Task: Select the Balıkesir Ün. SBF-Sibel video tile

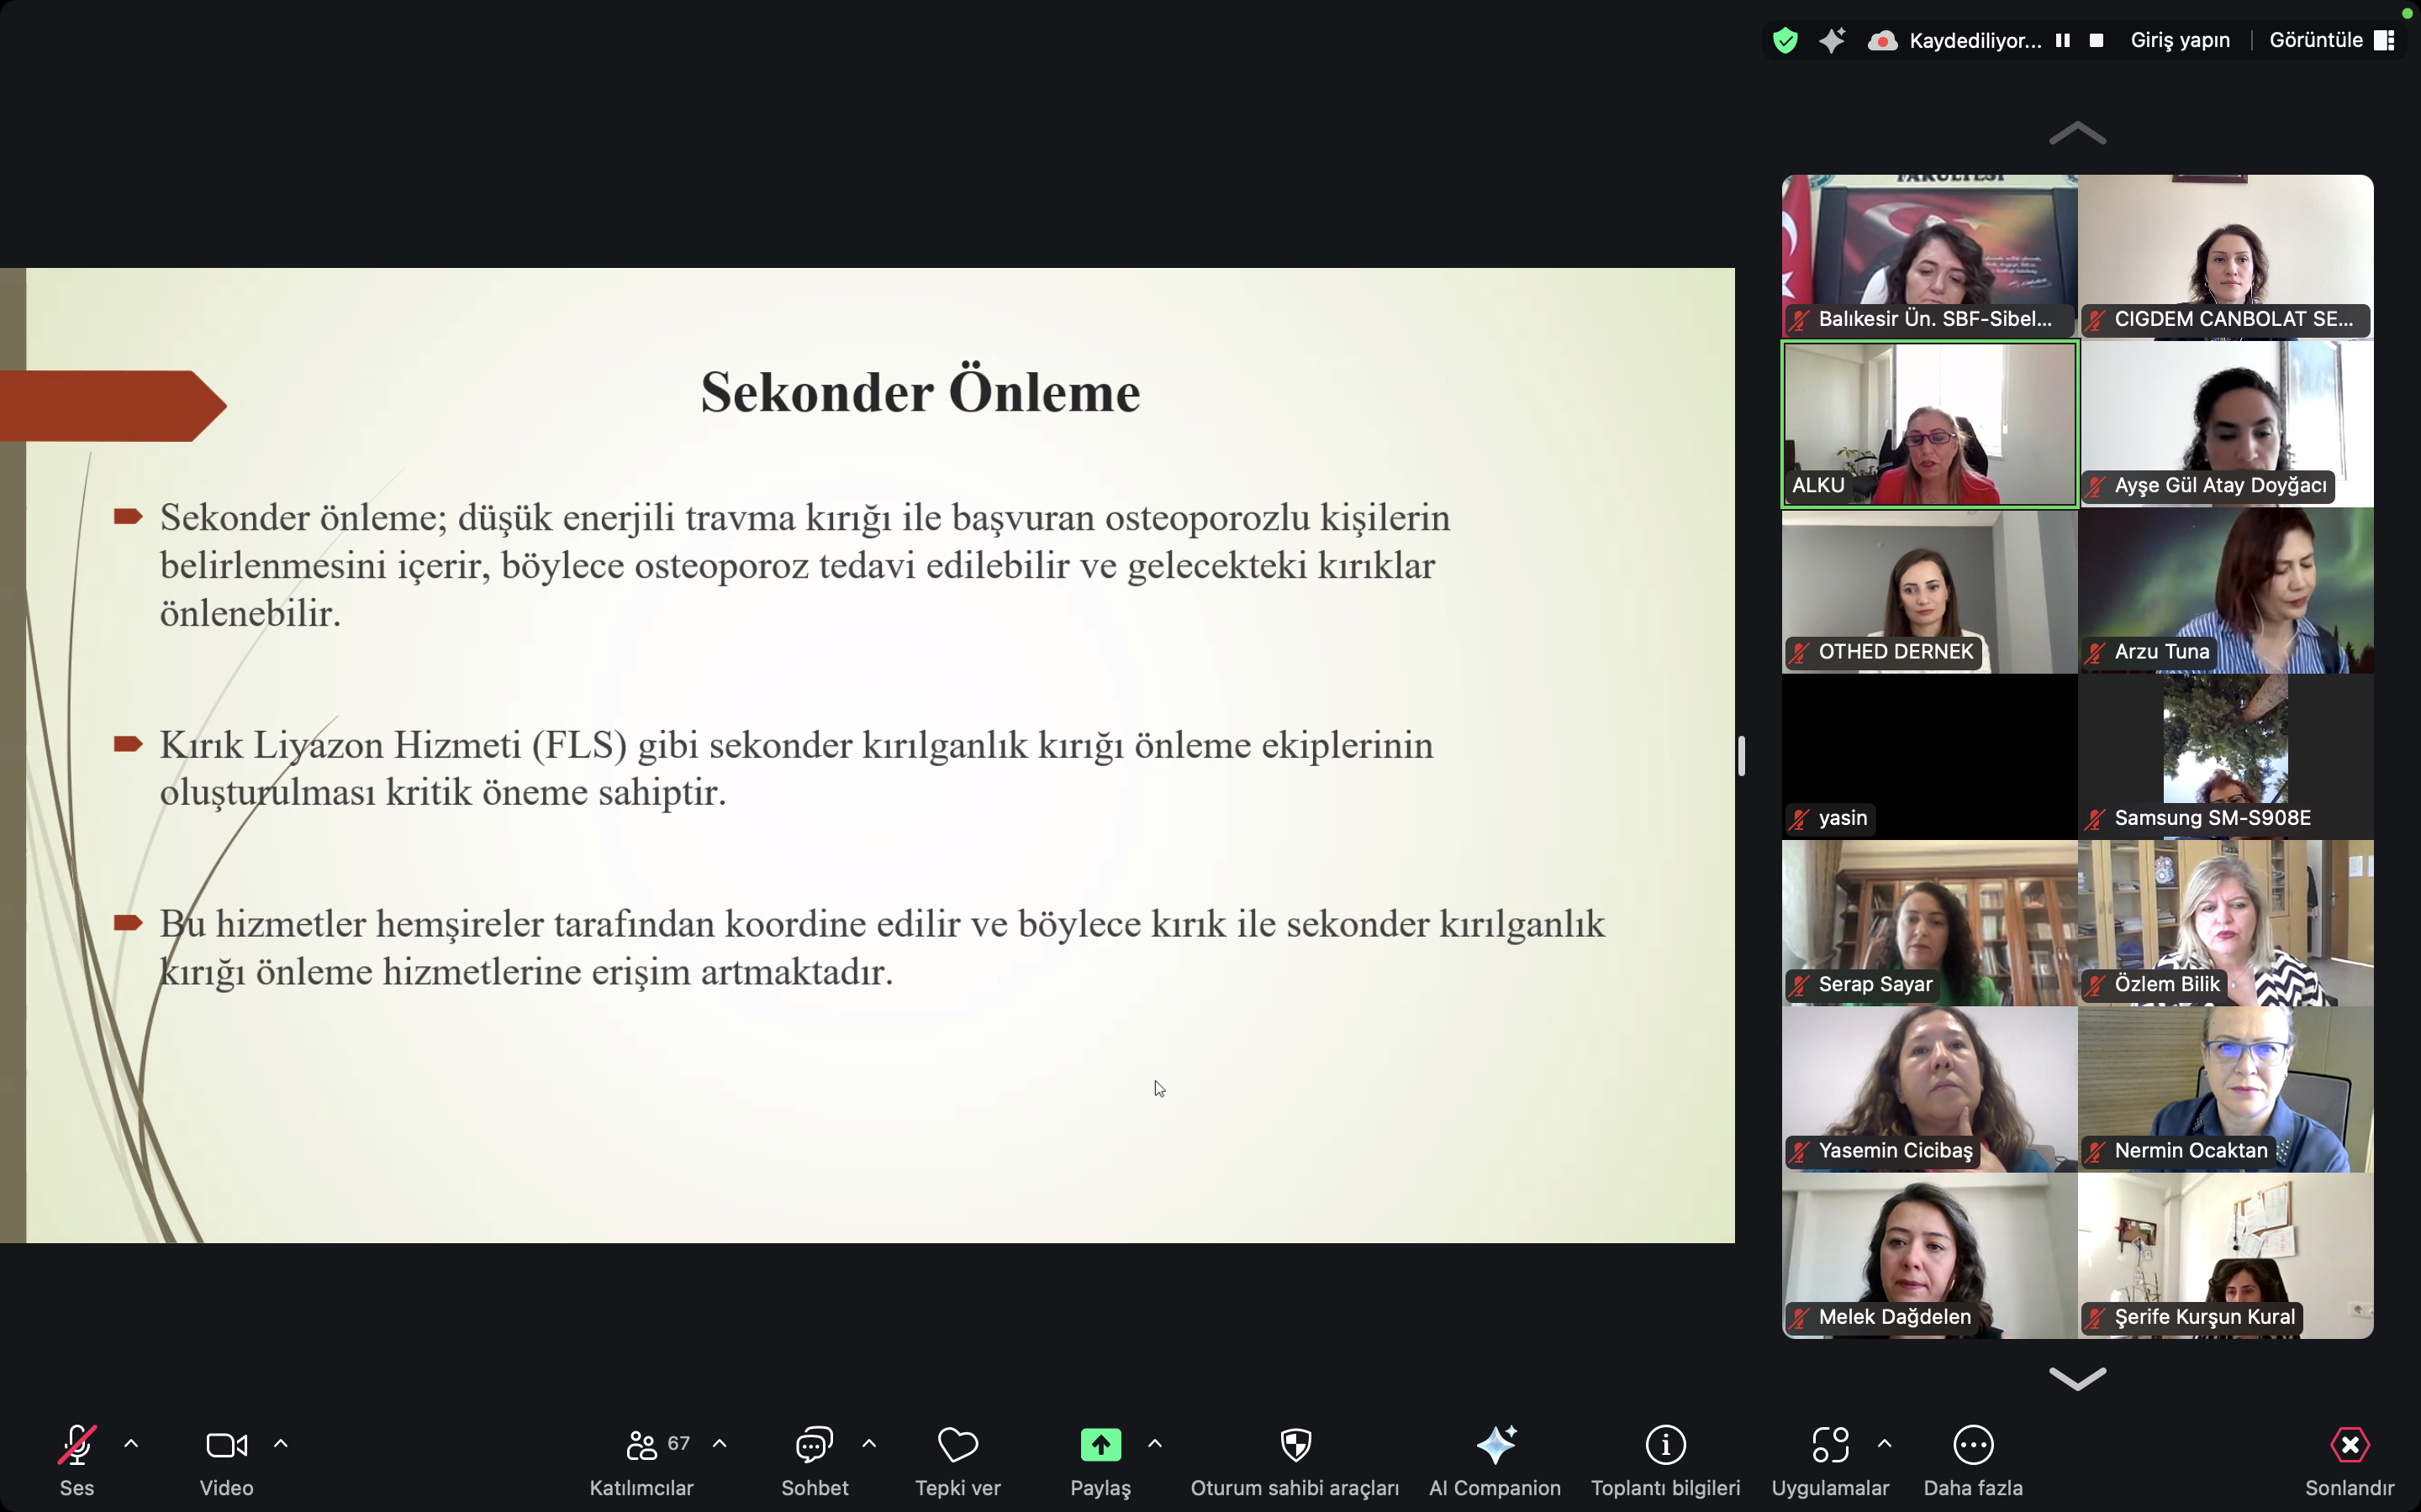Action: [1928, 256]
